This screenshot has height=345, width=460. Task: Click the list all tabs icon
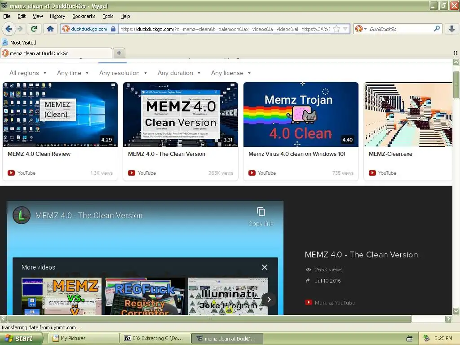pos(456,53)
